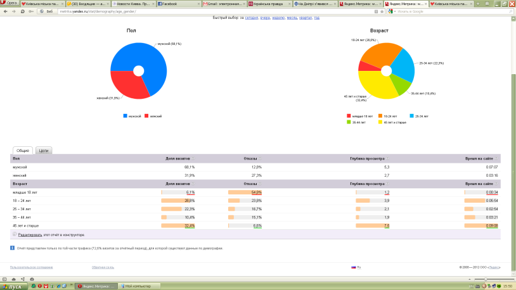This screenshot has height=290, width=516.
Task: Switch to the Facebook browser tab
Action: [x=177, y=4]
